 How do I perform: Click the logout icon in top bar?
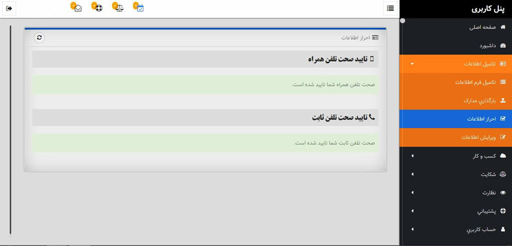pyautogui.click(x=9, y=9)
